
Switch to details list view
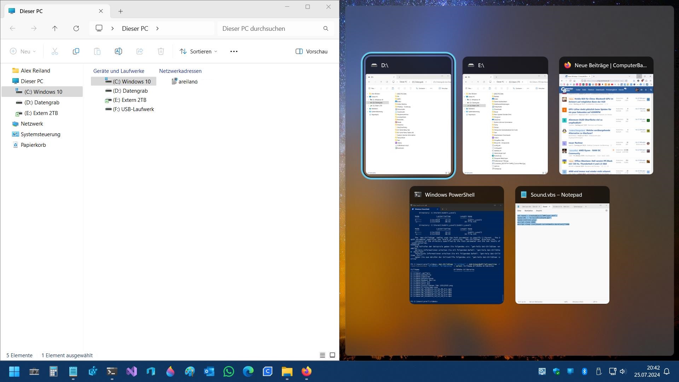coord(322,355)
